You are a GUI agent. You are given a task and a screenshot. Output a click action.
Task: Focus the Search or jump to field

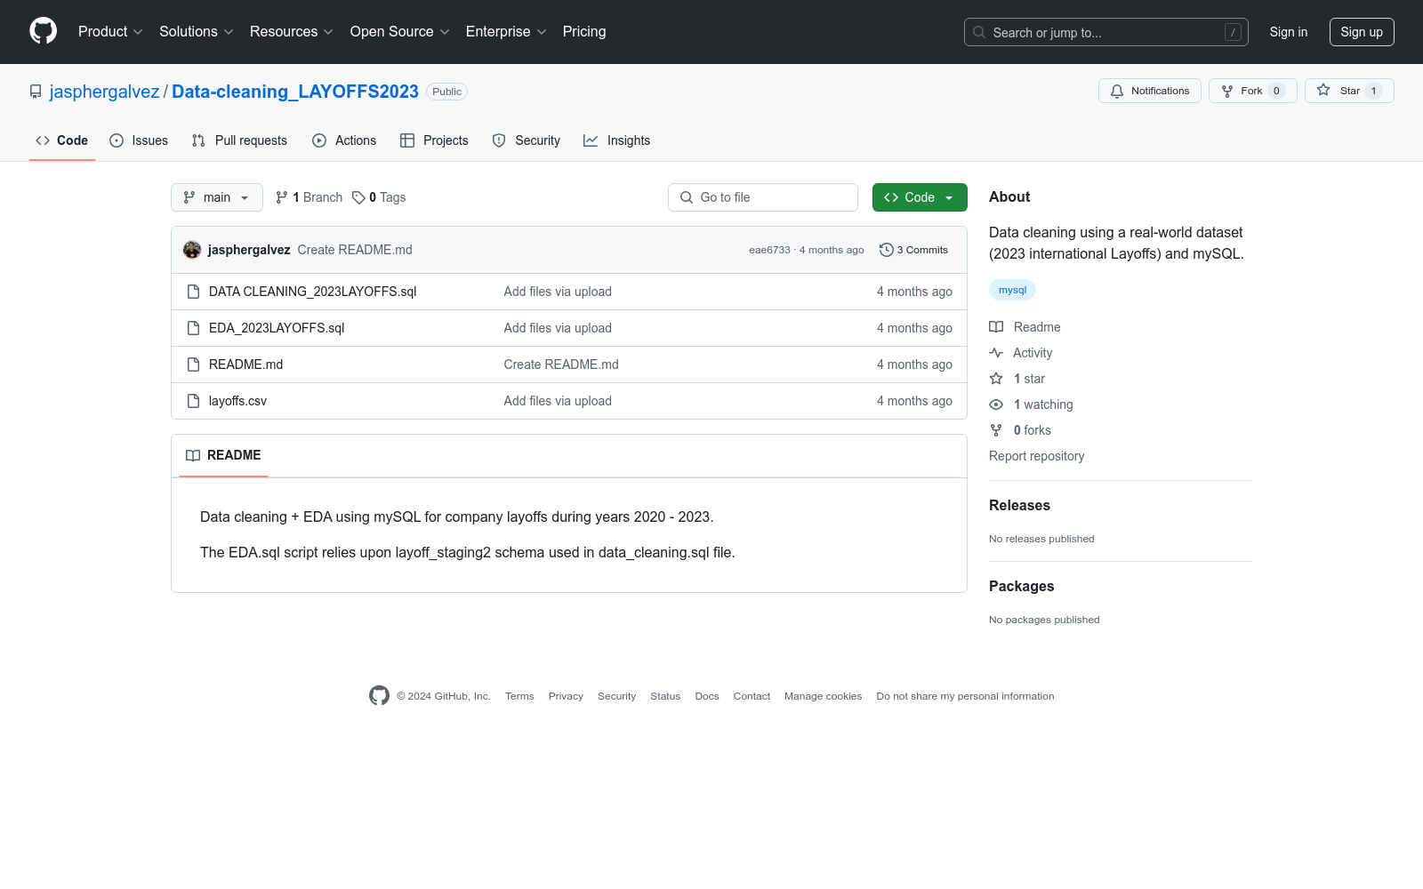coord(1106,32)
